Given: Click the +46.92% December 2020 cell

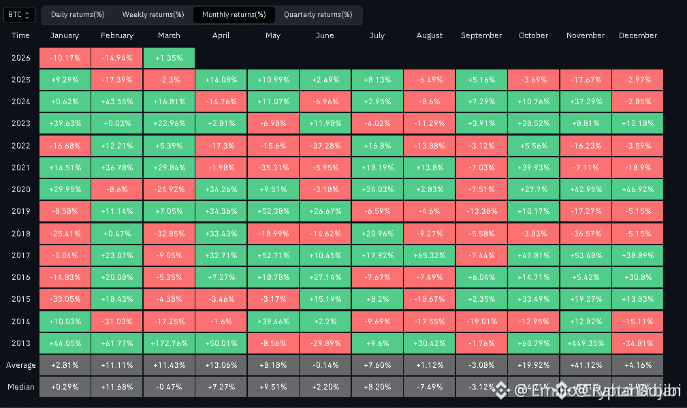Looking at the screenshot, I should tap(638, 190).
